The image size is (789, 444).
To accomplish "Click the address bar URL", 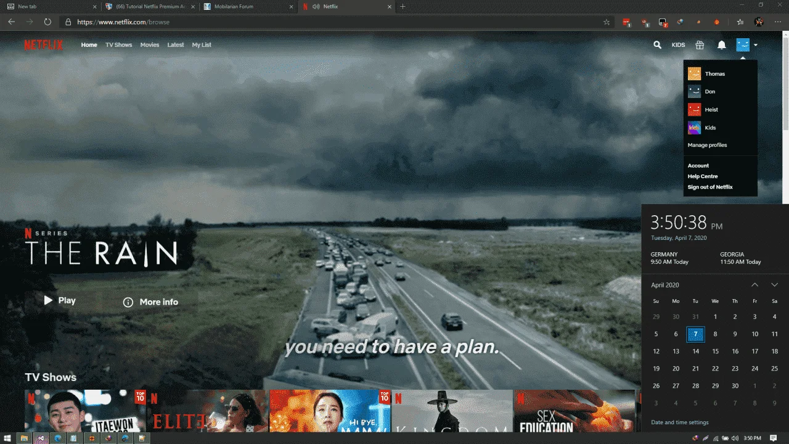I will (123, 22).
